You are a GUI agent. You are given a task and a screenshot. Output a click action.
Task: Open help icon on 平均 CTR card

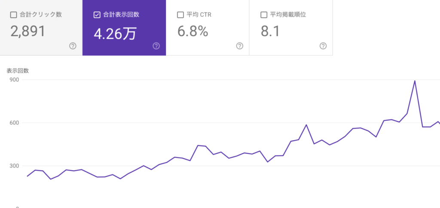tap(240, 46)
